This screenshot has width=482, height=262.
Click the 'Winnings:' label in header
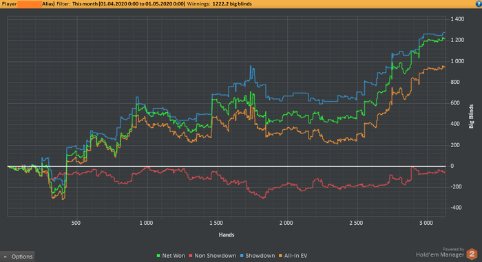point(198,3)
